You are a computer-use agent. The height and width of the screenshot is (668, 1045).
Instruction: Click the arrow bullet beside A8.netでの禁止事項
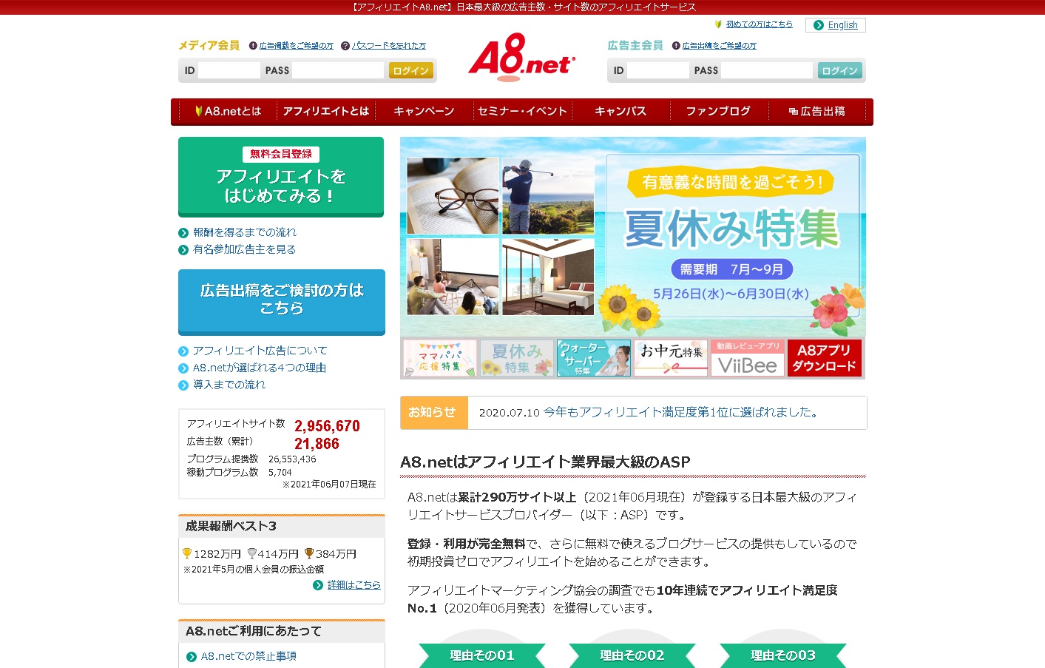(192, 657)
